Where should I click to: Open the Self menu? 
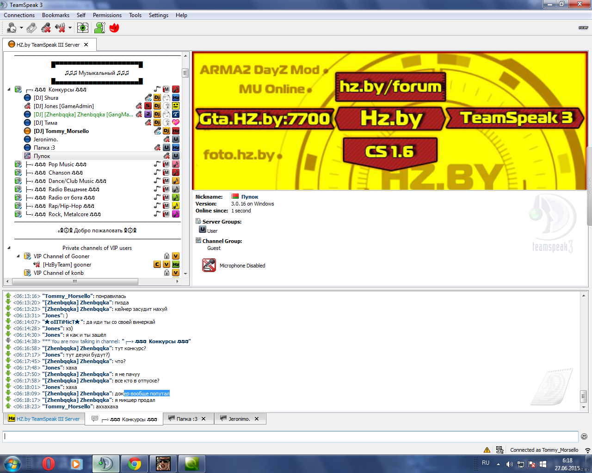[81, 15]
